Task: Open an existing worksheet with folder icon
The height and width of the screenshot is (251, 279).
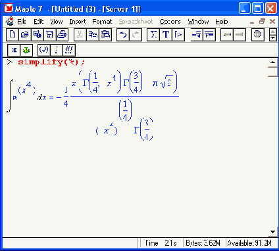Action: click(25, 35)
